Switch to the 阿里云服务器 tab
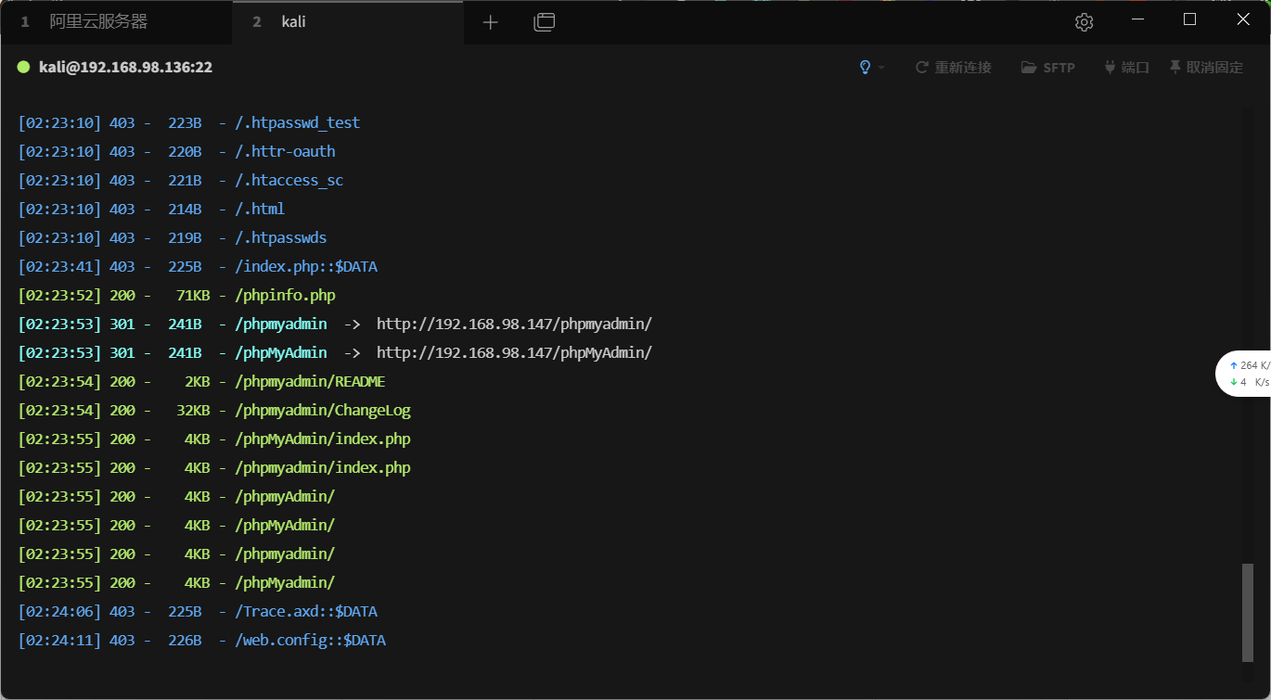This screenshot has width=1271, height=700. point(116,22)
